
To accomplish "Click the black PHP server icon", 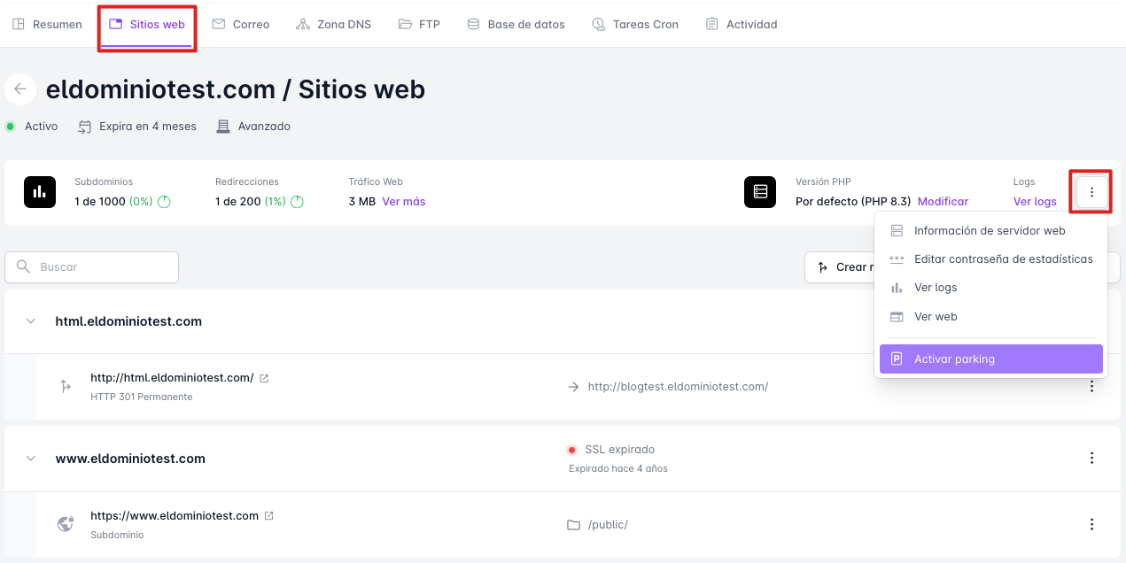I will 760,191.
